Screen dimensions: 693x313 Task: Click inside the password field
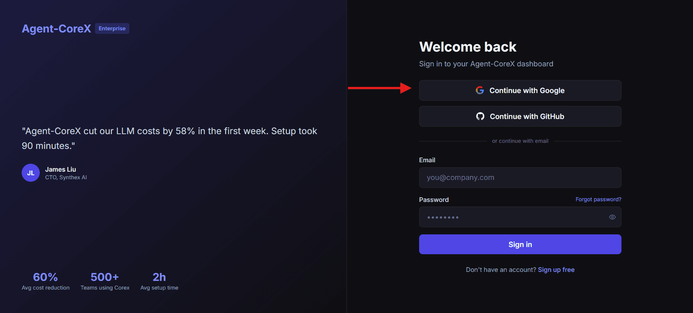pos(506,217)
